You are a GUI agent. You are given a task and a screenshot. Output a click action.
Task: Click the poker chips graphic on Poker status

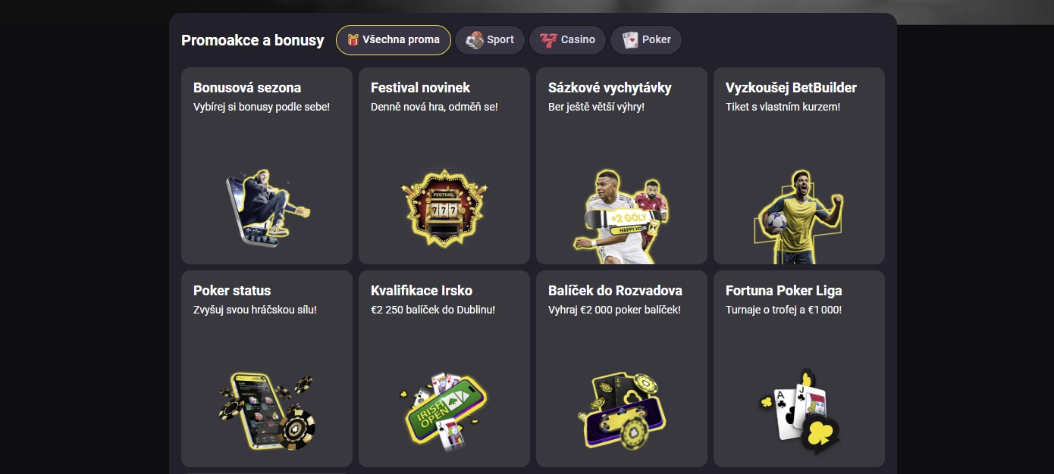coord(266,411)
